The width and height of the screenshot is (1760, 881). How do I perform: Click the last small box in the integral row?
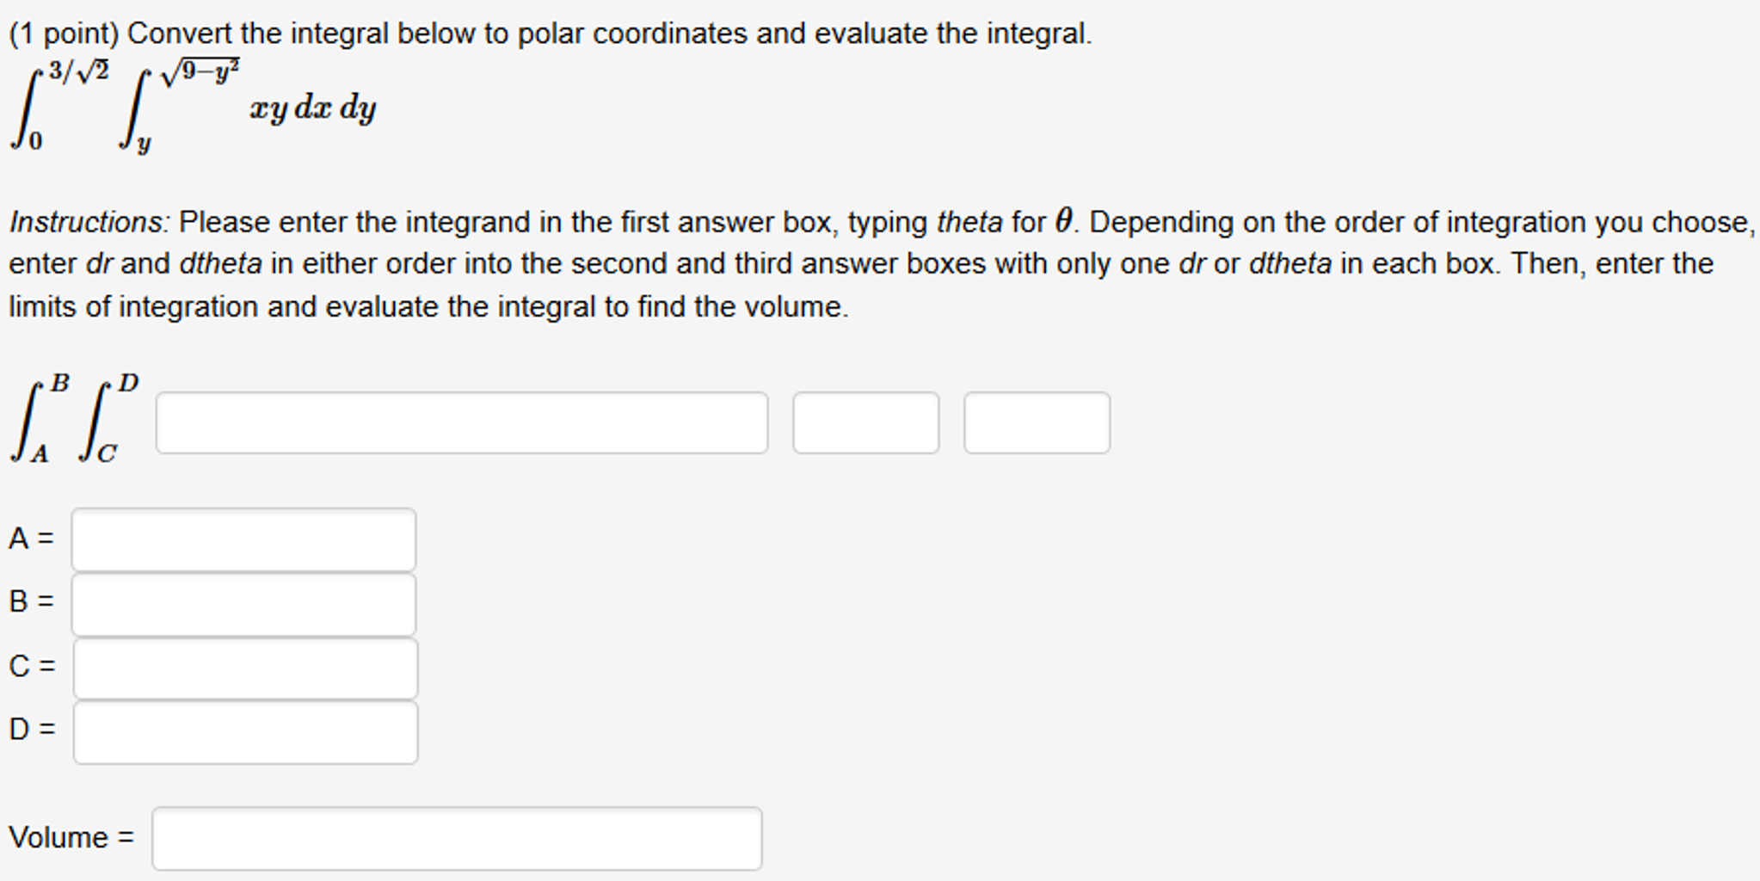(x=1037, y=422)
